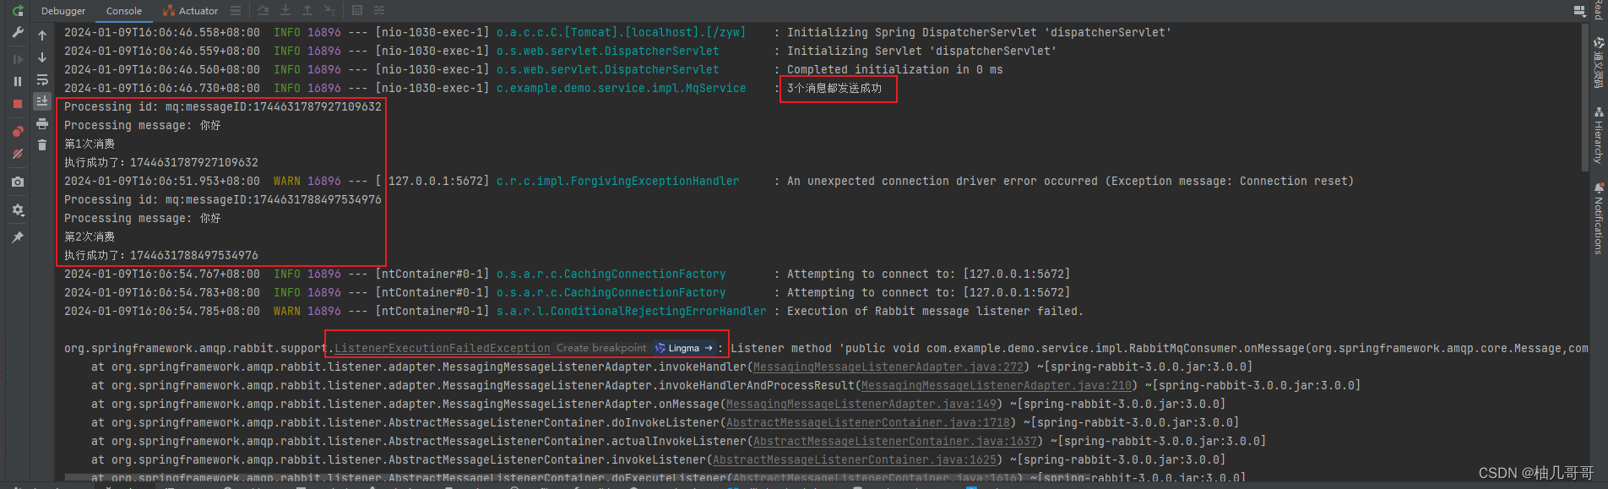Switch to the Debugger tab
Image resolution: width=1608 pixels, height=489 pixels.
63,11
